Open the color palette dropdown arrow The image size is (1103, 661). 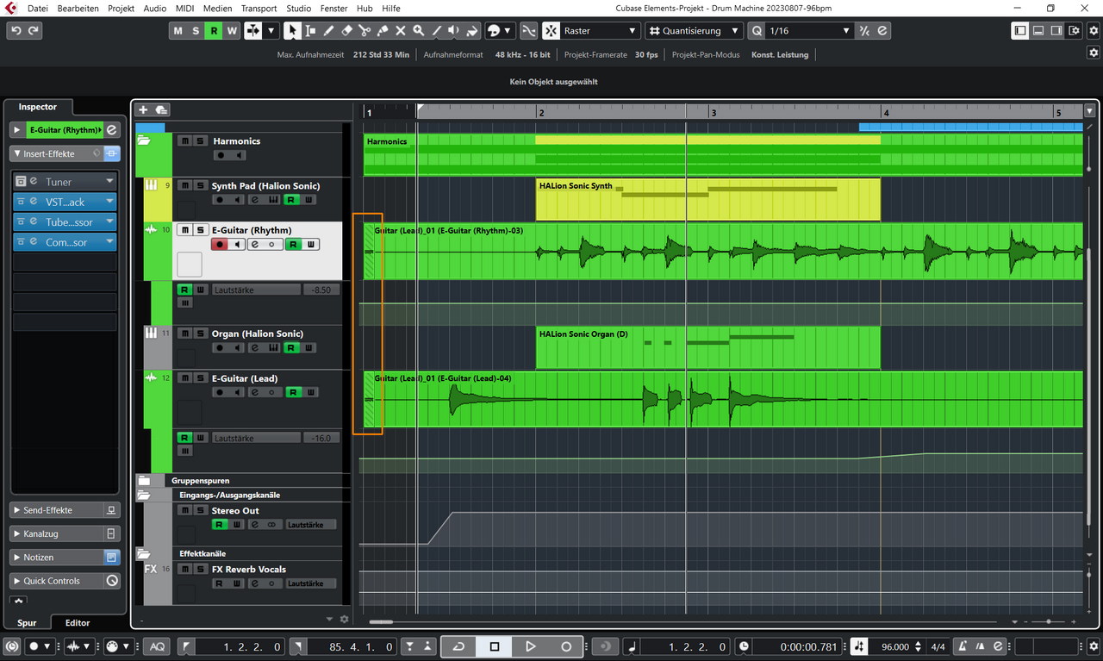pyautogui.click(x=508, y=31)
